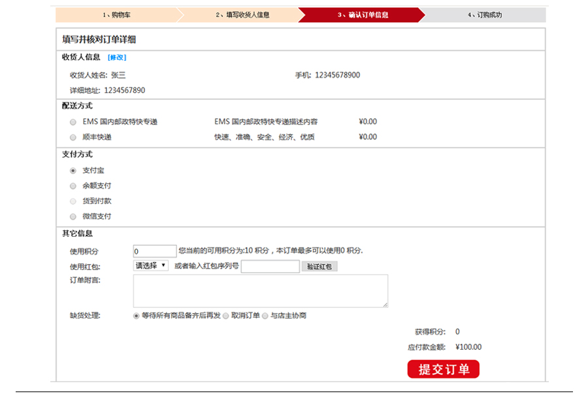This screenshot has width=588, height=400.
Task: Click the red packet serial number field
Action: pyautogui.click(x=270, y=267)
